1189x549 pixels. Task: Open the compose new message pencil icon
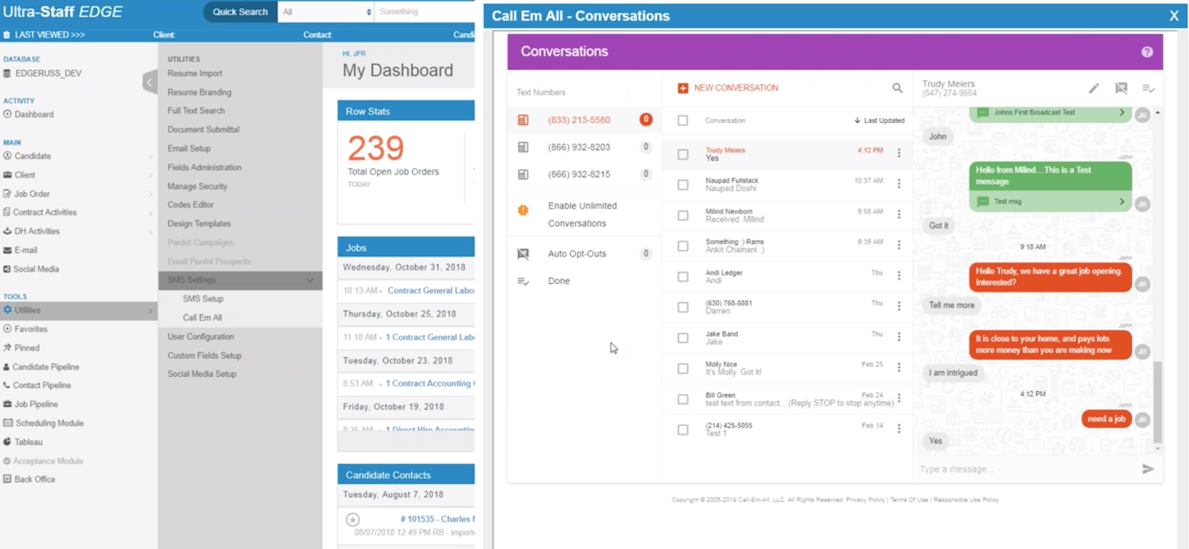[x=1094, y=88]
